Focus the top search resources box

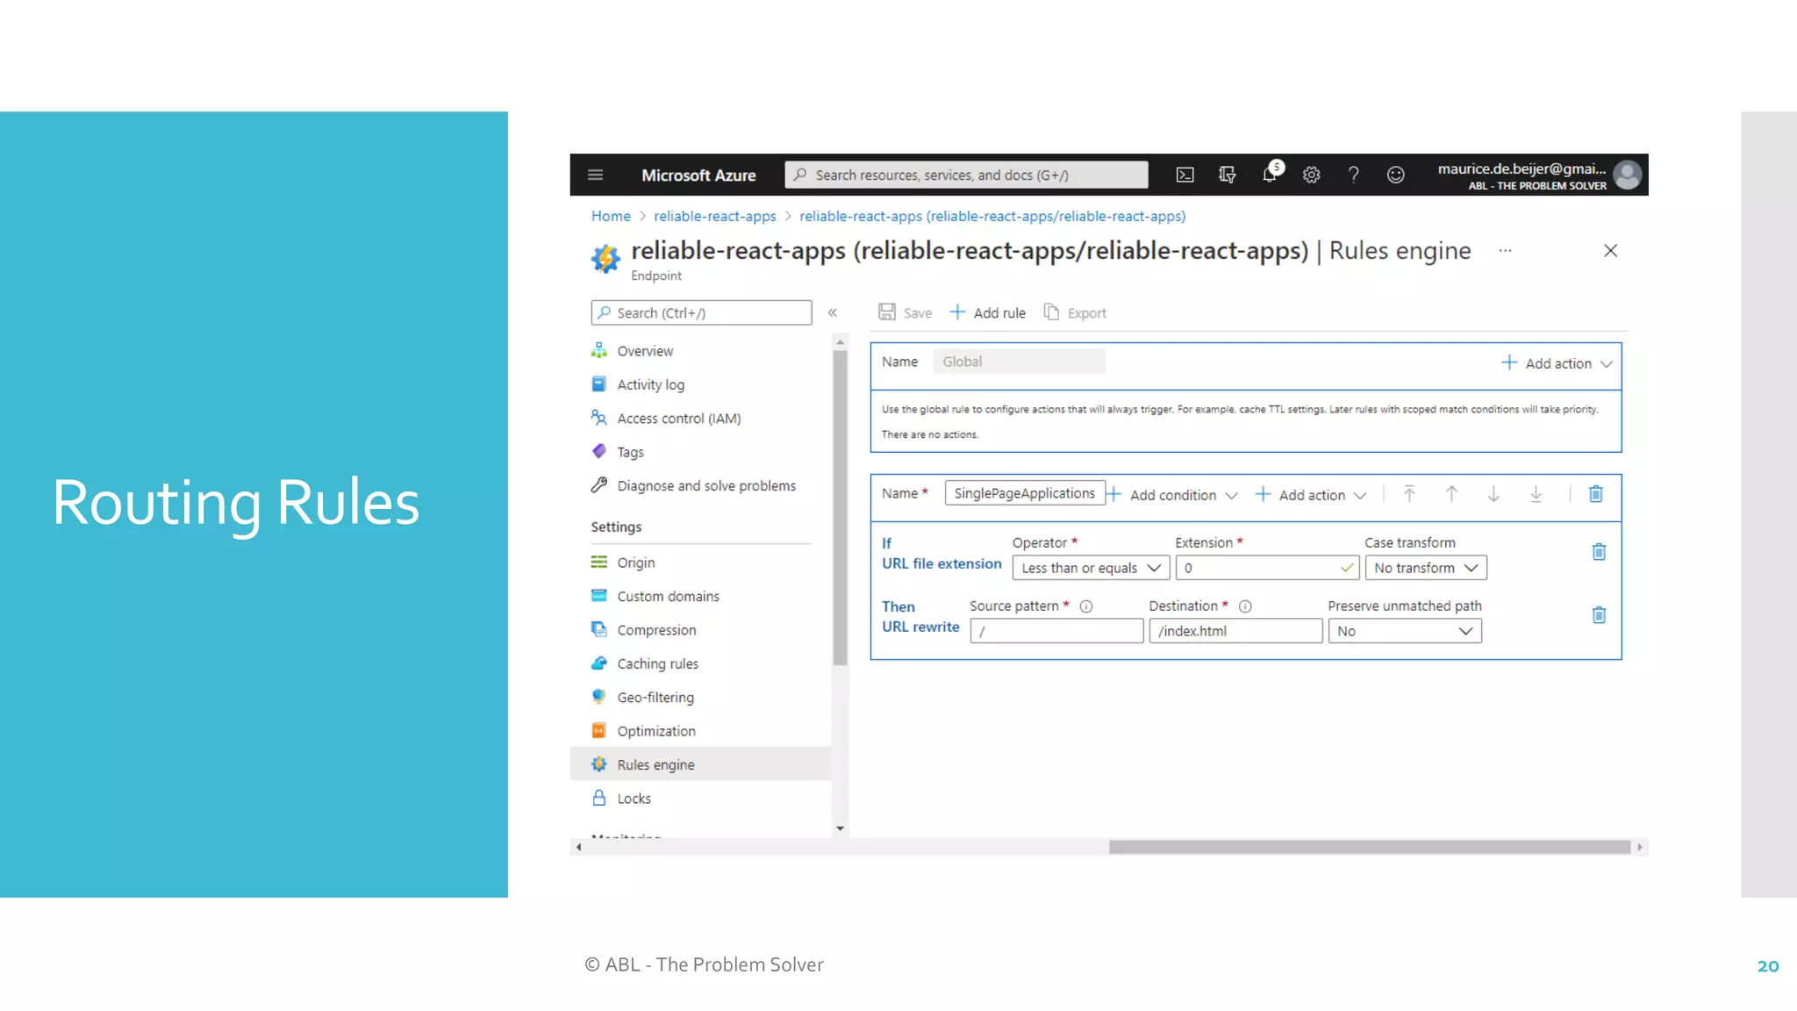coord(966,175)
